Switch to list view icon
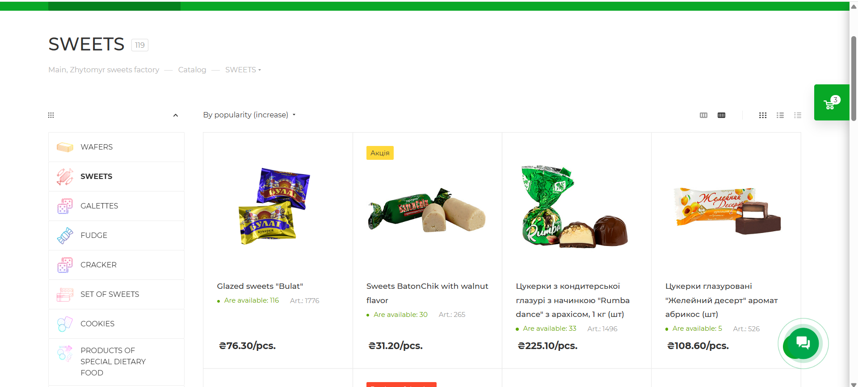The image size is (858, 387). tap(780, 115)
